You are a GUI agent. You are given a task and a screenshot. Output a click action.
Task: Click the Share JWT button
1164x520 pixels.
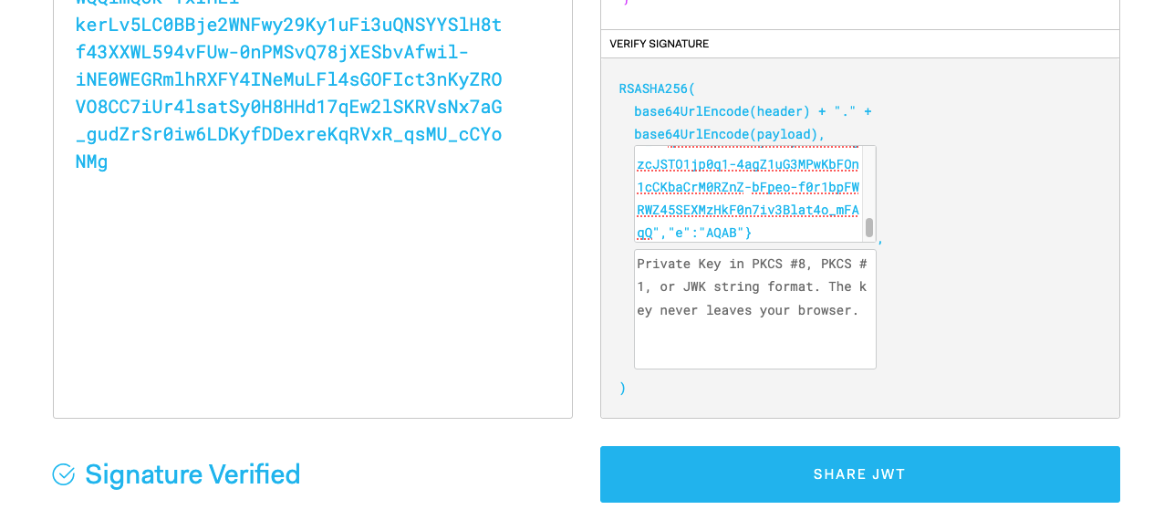859,474
